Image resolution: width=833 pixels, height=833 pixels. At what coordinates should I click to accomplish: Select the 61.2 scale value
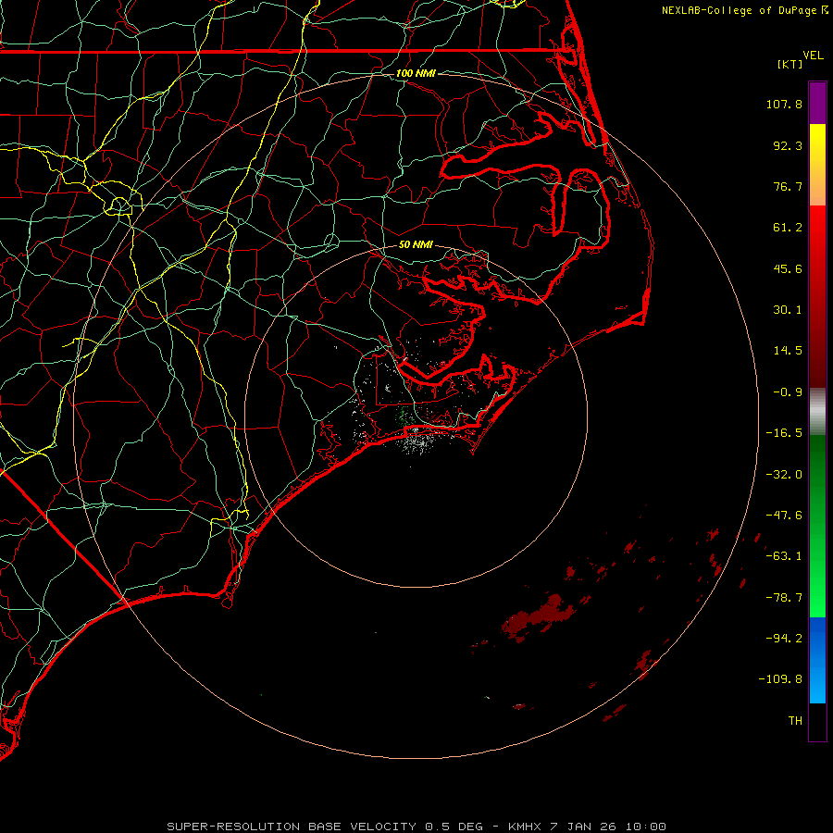click(788, 228)
